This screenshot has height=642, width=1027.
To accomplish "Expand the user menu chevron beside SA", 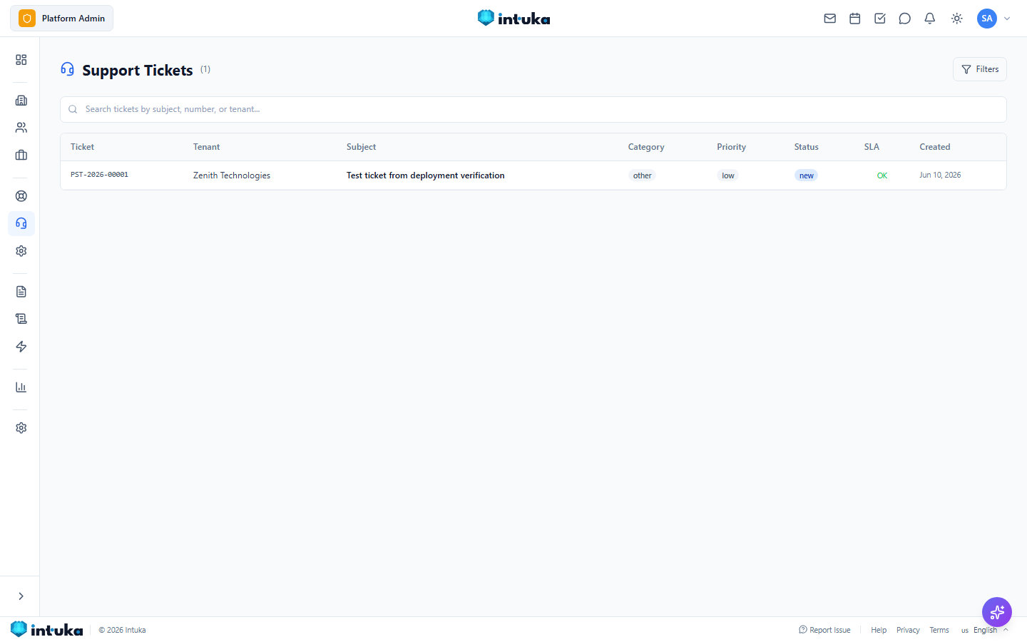I will pos(1007,19).
